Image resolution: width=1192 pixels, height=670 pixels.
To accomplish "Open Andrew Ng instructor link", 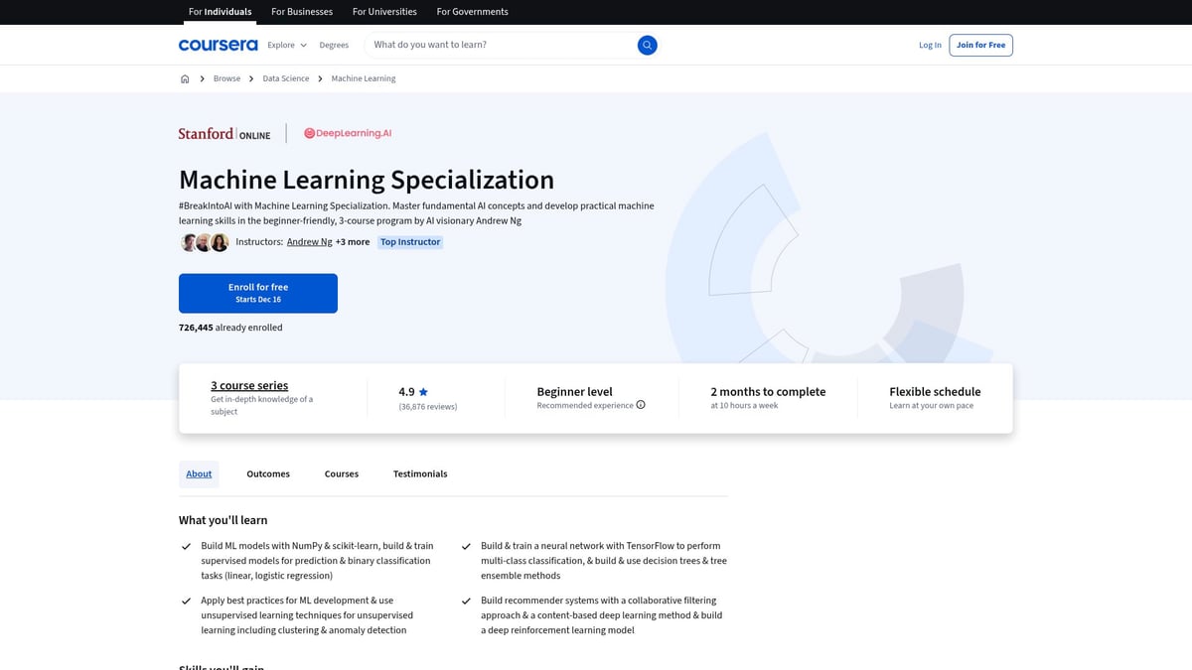I will pos(310,242).
